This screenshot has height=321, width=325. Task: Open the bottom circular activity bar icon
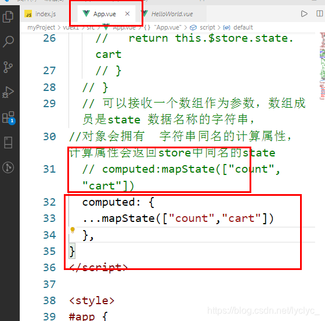(8, 167)
